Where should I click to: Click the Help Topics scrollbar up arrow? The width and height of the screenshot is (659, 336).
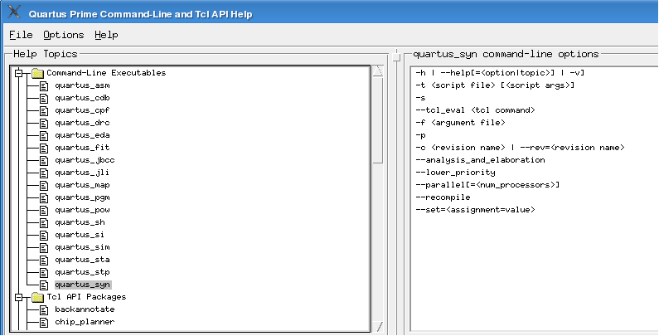pyautogui.click(x=378, y=71)
